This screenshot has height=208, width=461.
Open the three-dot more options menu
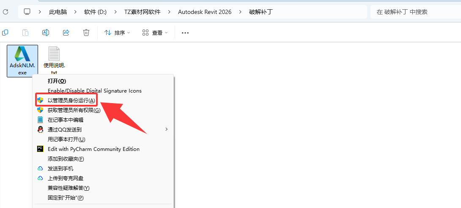(185, 33)
